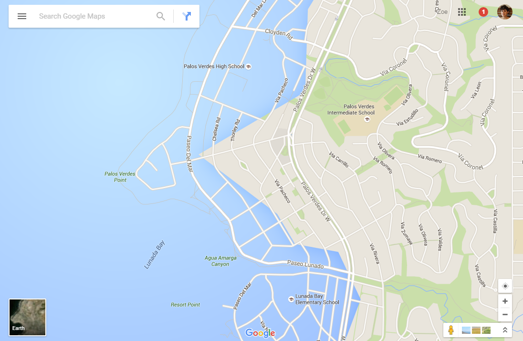
Task: Open the Google apps grid
Action: click(461, 12)
